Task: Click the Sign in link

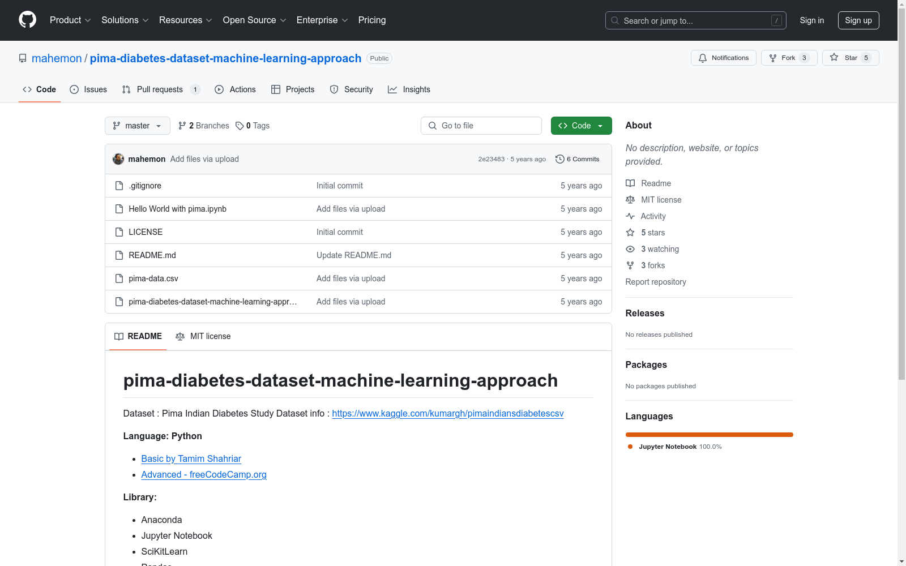Action: pyautogui.click(x=812, y=20)
